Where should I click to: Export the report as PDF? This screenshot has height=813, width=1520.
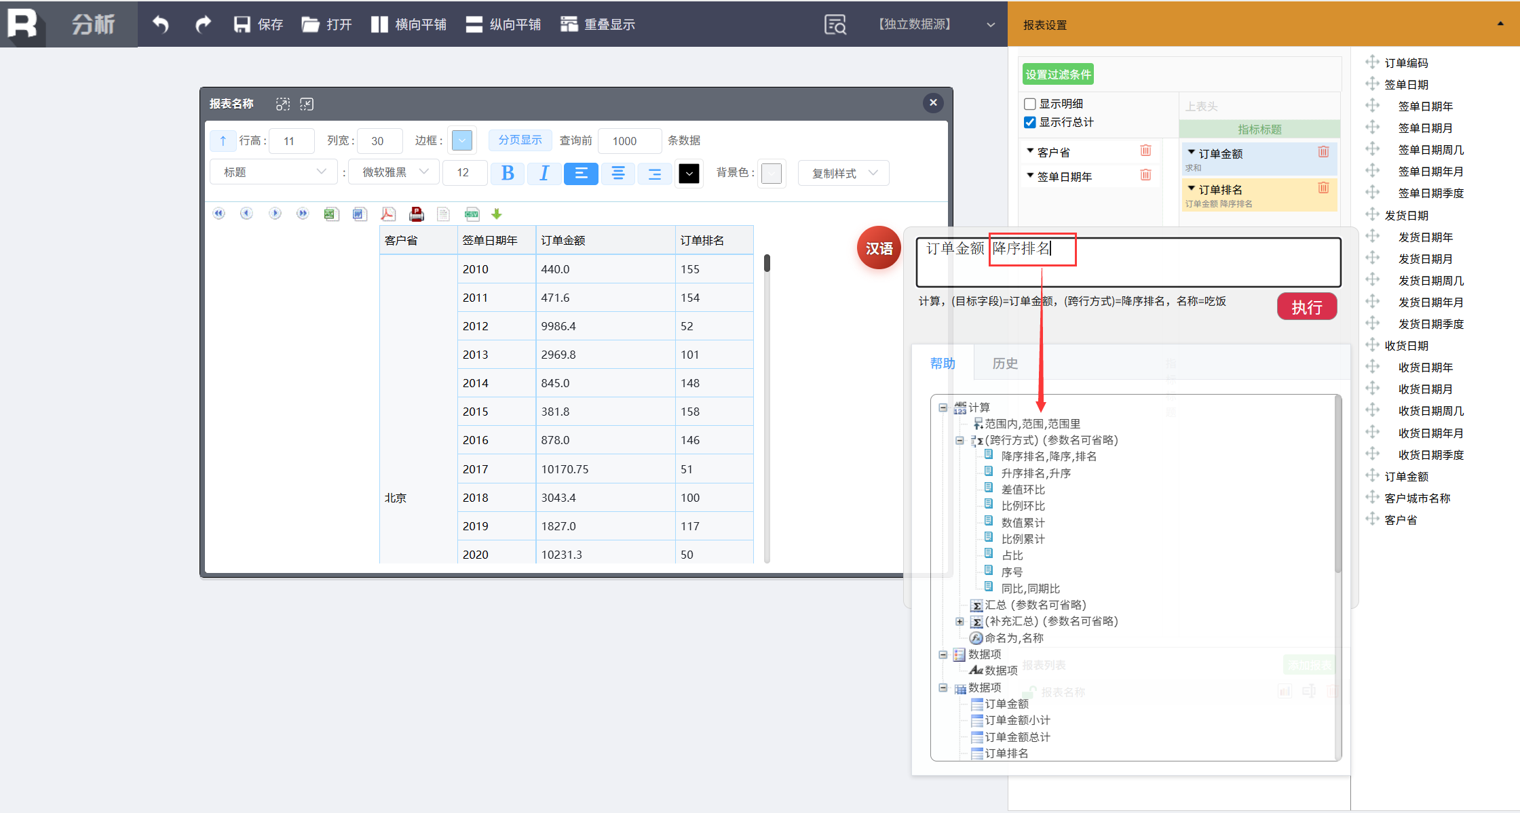[387, 214]
